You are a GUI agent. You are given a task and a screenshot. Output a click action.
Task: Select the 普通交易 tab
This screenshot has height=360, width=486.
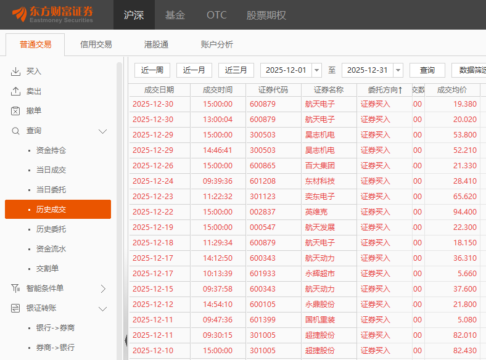pyautogui.click(x=35, y=44)
